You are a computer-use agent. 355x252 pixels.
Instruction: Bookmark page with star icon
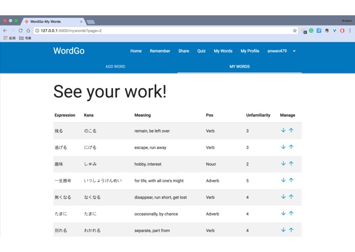click(295, 31)
